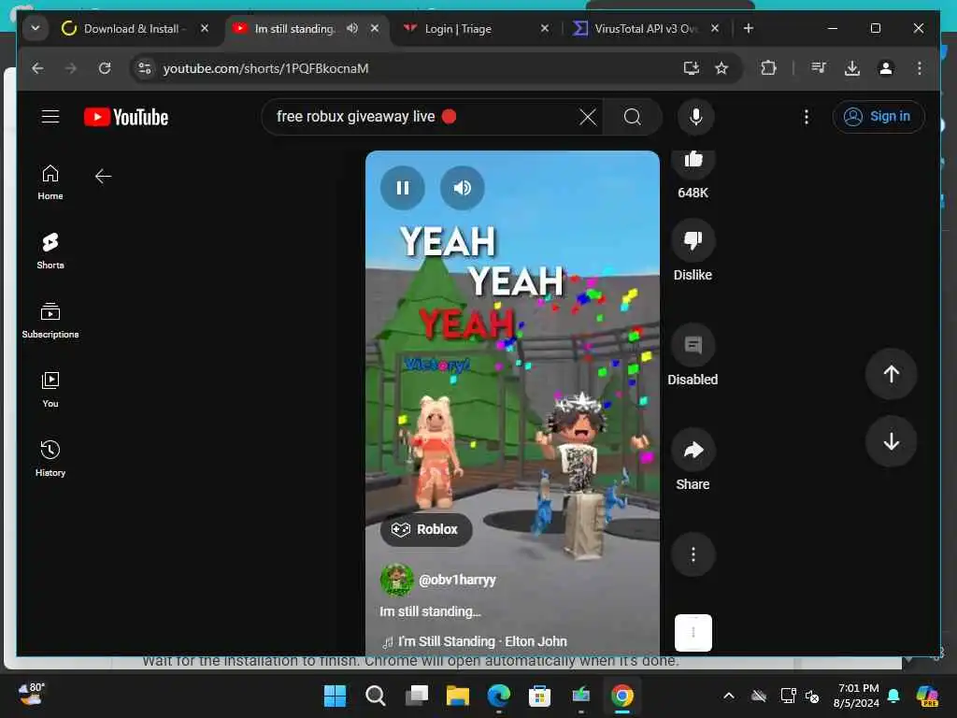Click the magnifier search button
This screenshot has height=718, width=957.
(633, 117)
